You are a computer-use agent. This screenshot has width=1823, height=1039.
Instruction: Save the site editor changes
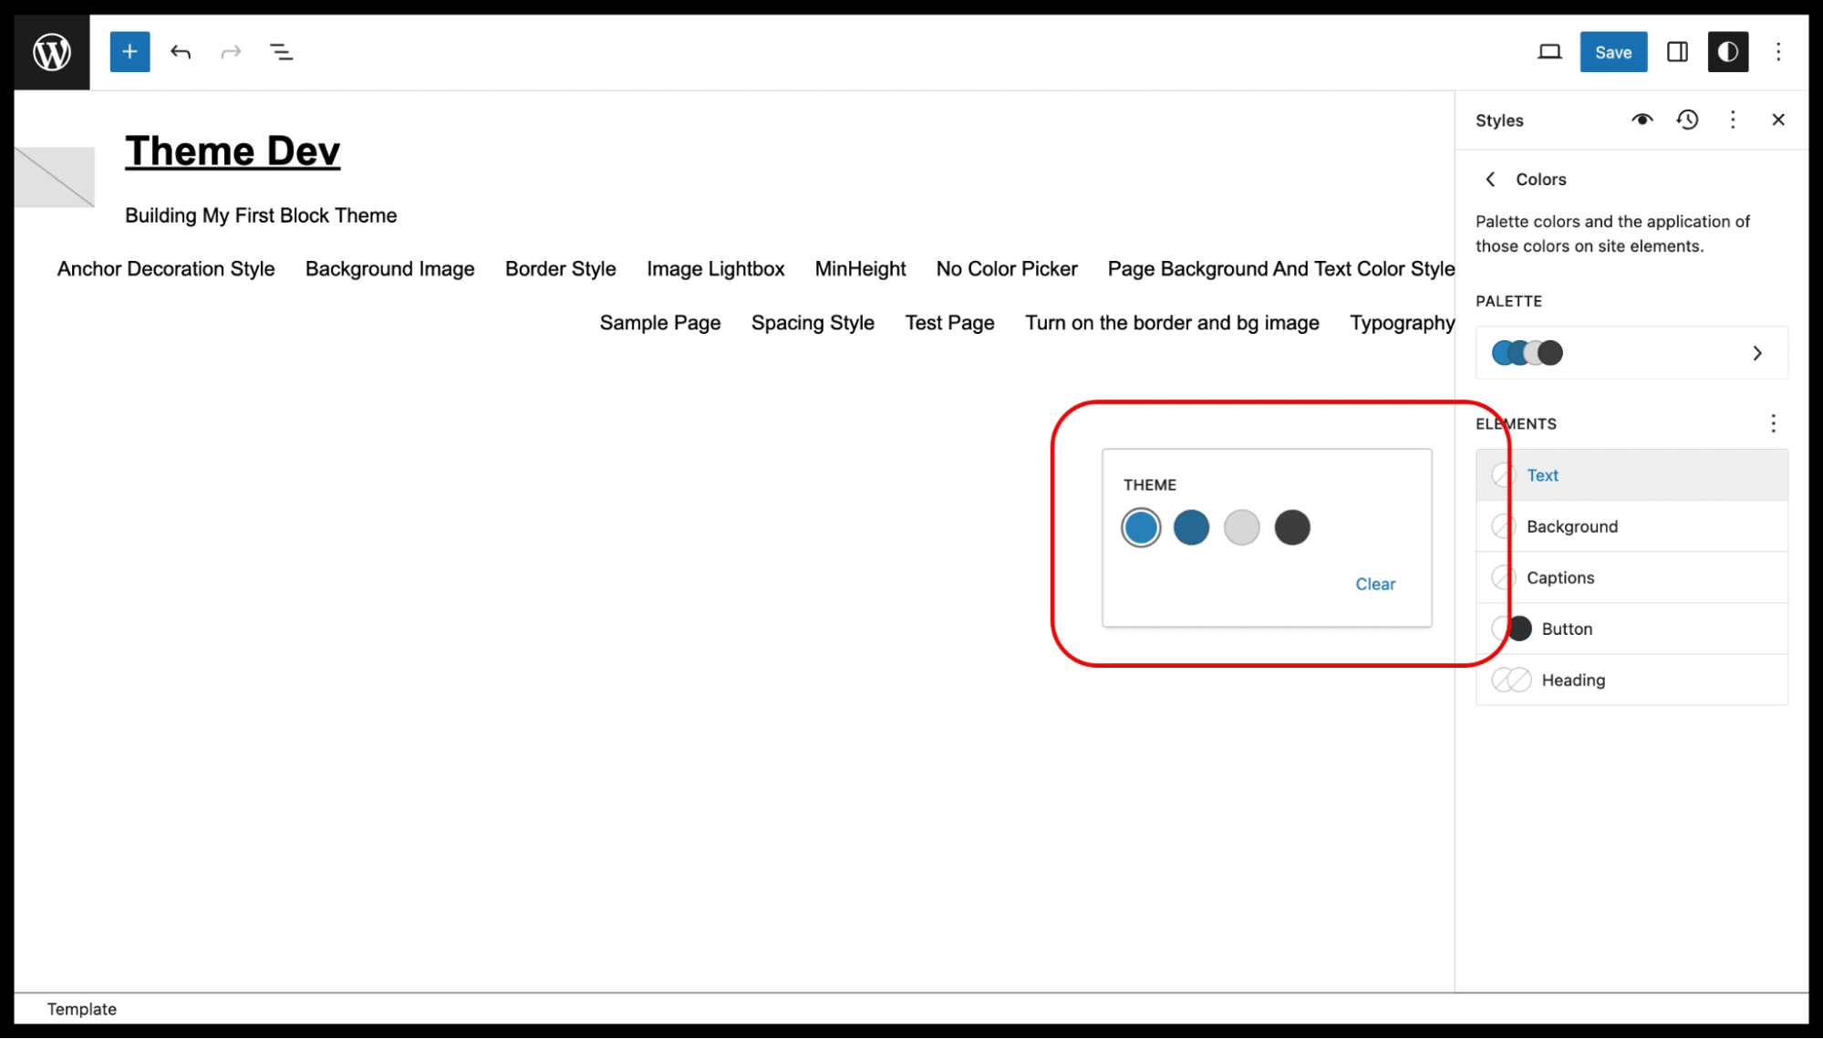click(x=1613, y=52)
